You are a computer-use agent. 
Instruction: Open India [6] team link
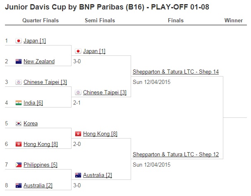(x=33, y=103)
